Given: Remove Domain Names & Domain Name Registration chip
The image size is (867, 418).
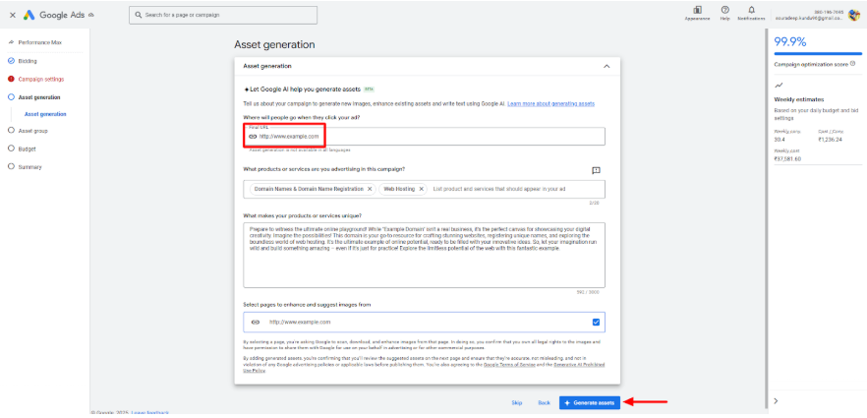Looking at the screenshot, I should tap(370, 189).
